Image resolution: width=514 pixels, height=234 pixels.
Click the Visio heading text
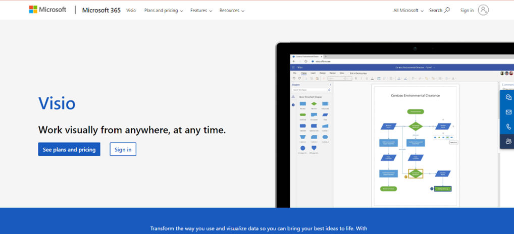(57, 103)
